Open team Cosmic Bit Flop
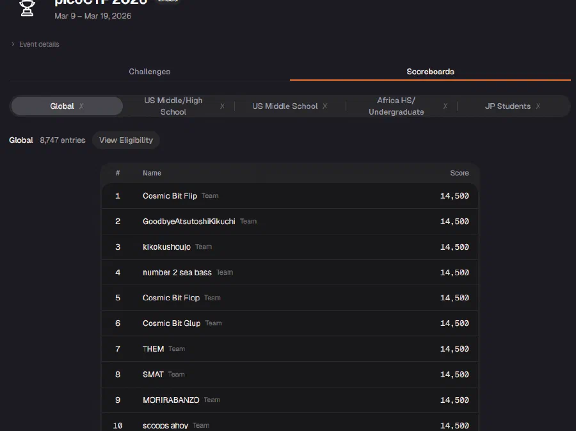 (x=171, y=298)
